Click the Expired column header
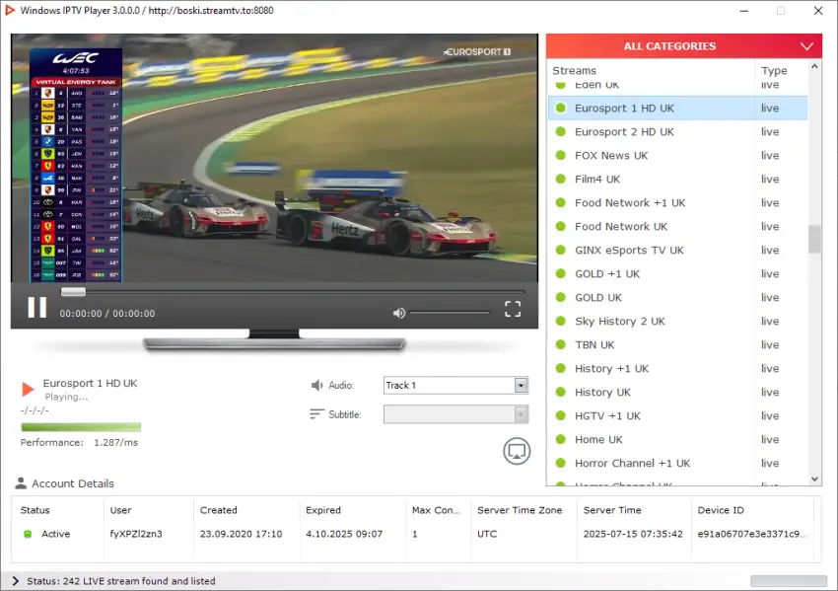 [x=322, y=510]
